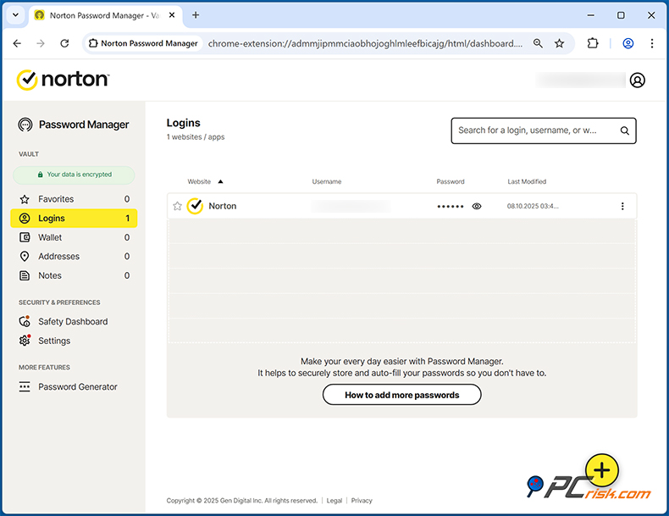The width and height of the screenshot is (669, 516).
Task: Open the Privacy link in footer
Action: [x=362, y=501]
